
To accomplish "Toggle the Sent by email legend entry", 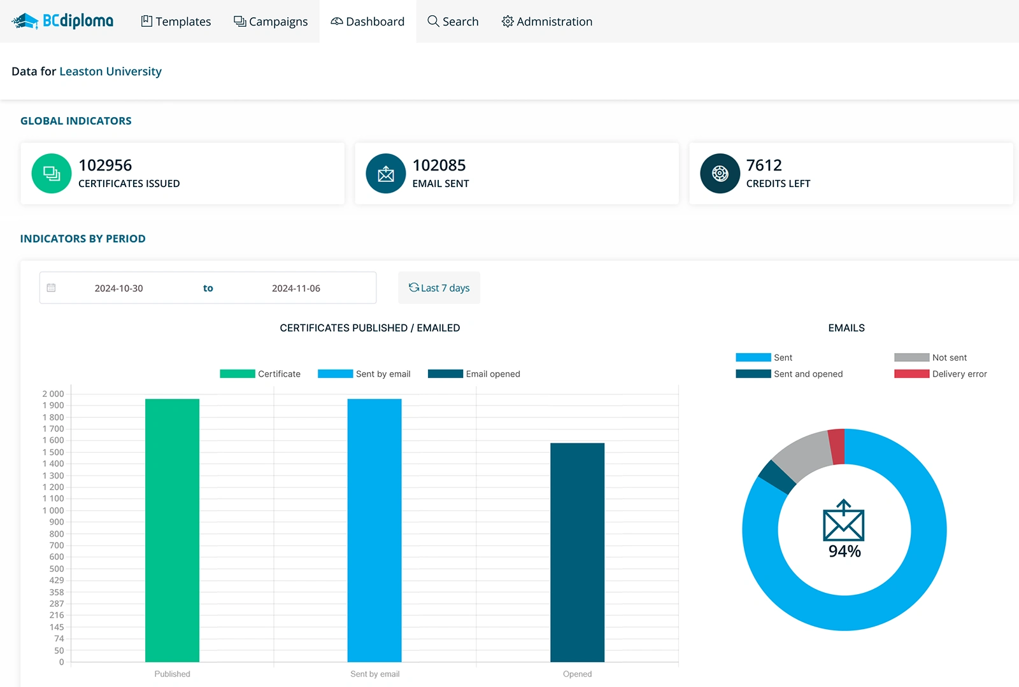I will (x=364, y=373).
